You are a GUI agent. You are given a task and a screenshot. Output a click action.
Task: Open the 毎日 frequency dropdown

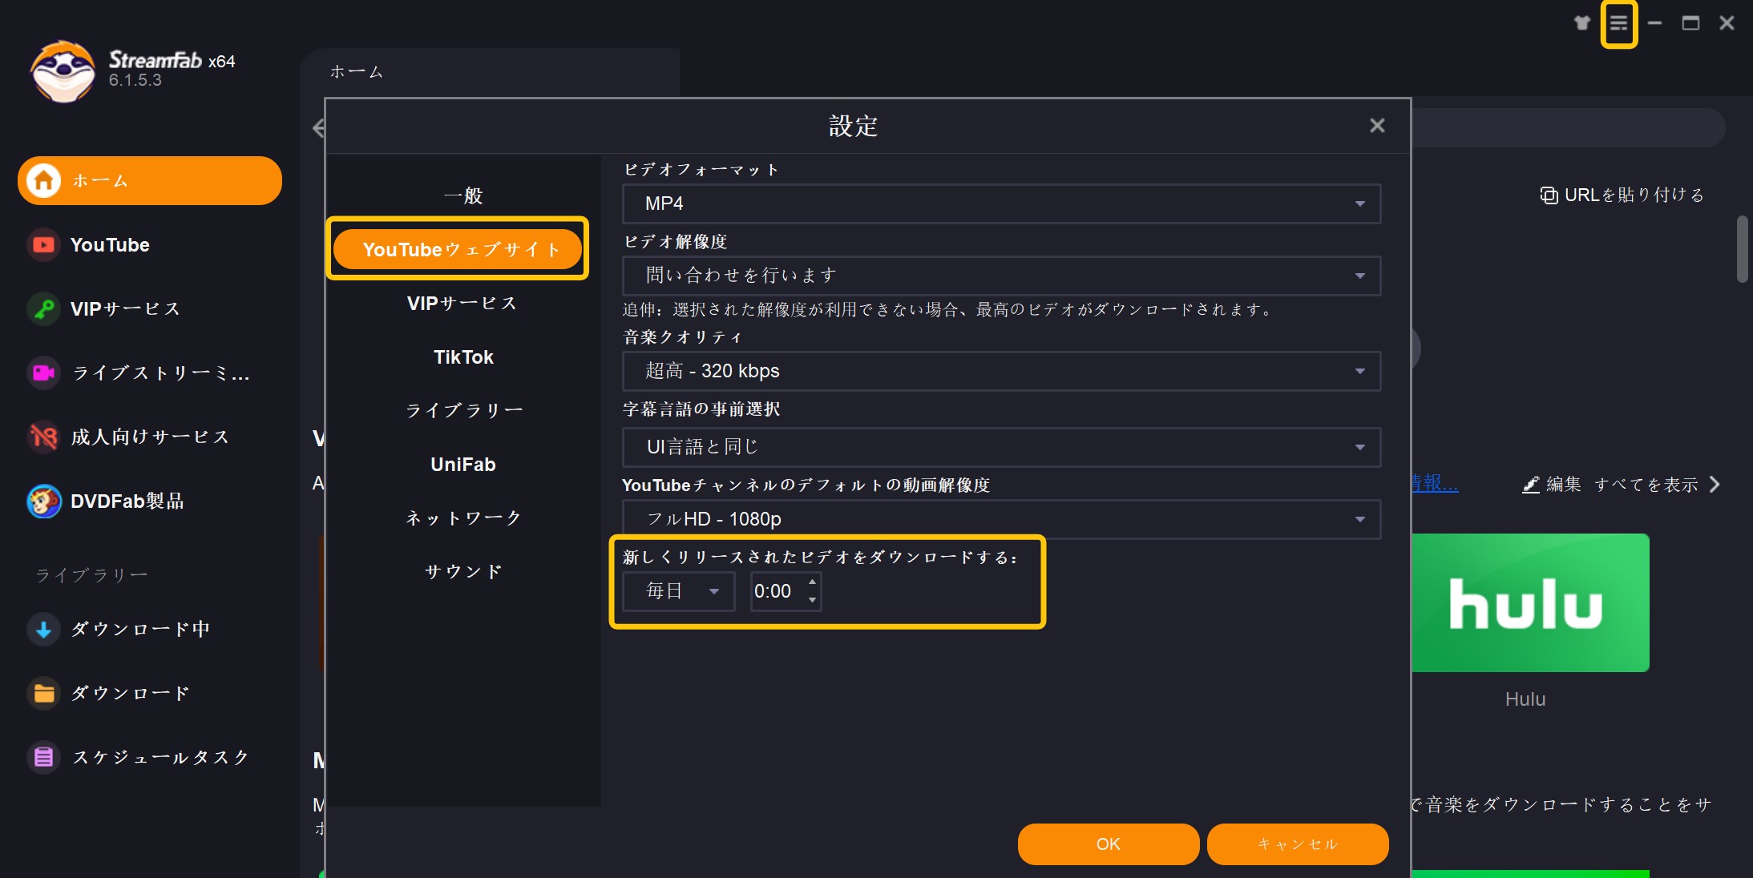pyautogui.click(x=679, y=591)
